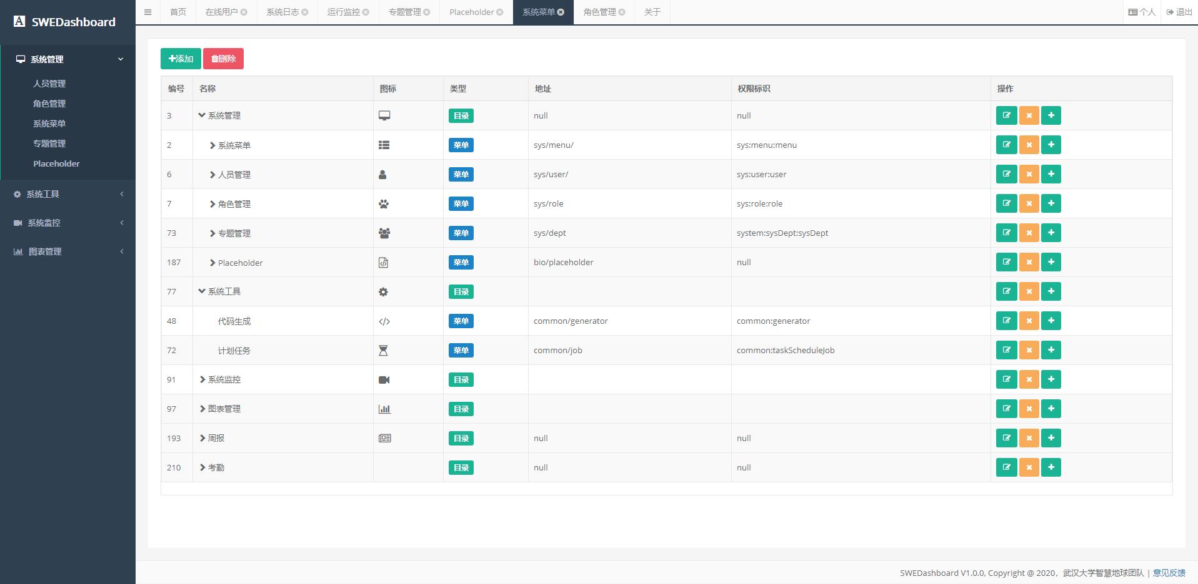
Task: Expand the 系统监控 tree row chevron
Action: pos(202,379)
